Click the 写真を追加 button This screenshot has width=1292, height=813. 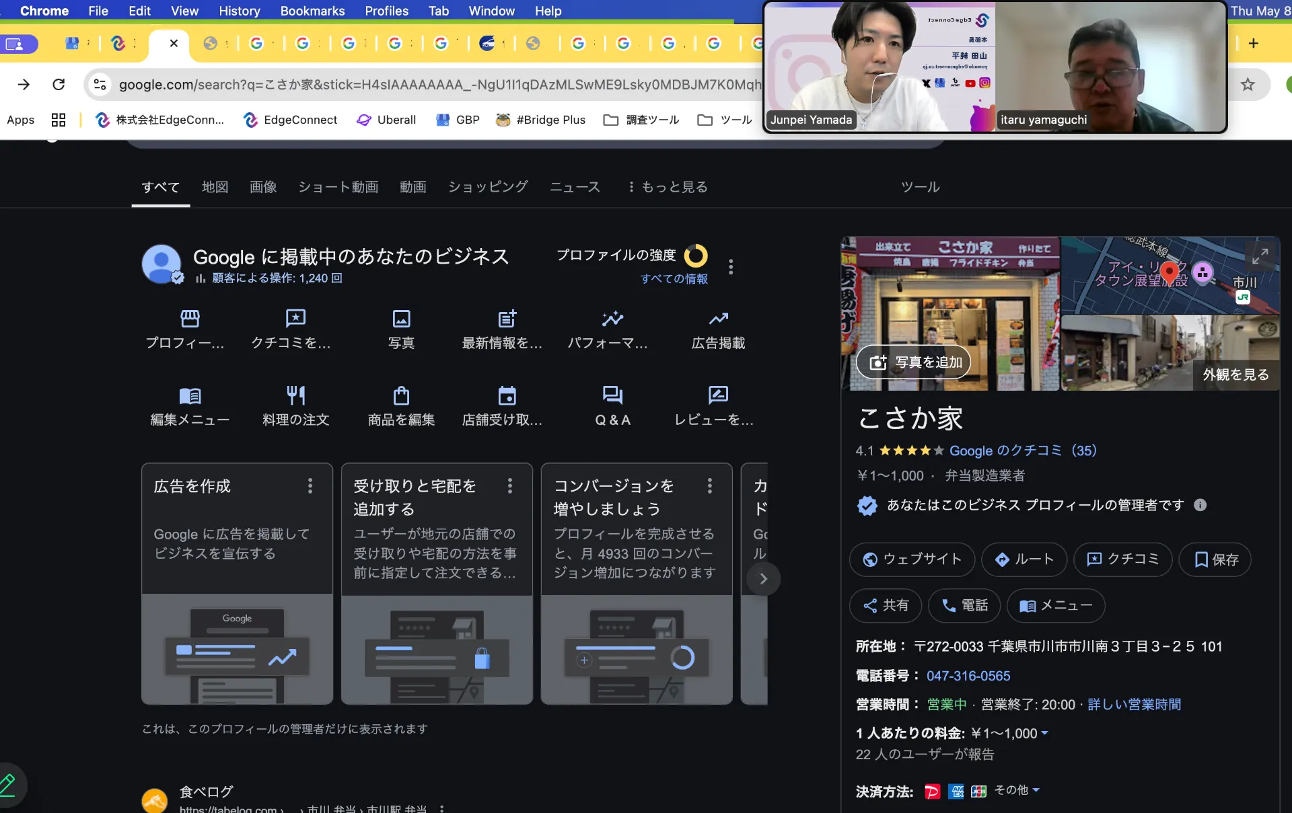point(914,362)
